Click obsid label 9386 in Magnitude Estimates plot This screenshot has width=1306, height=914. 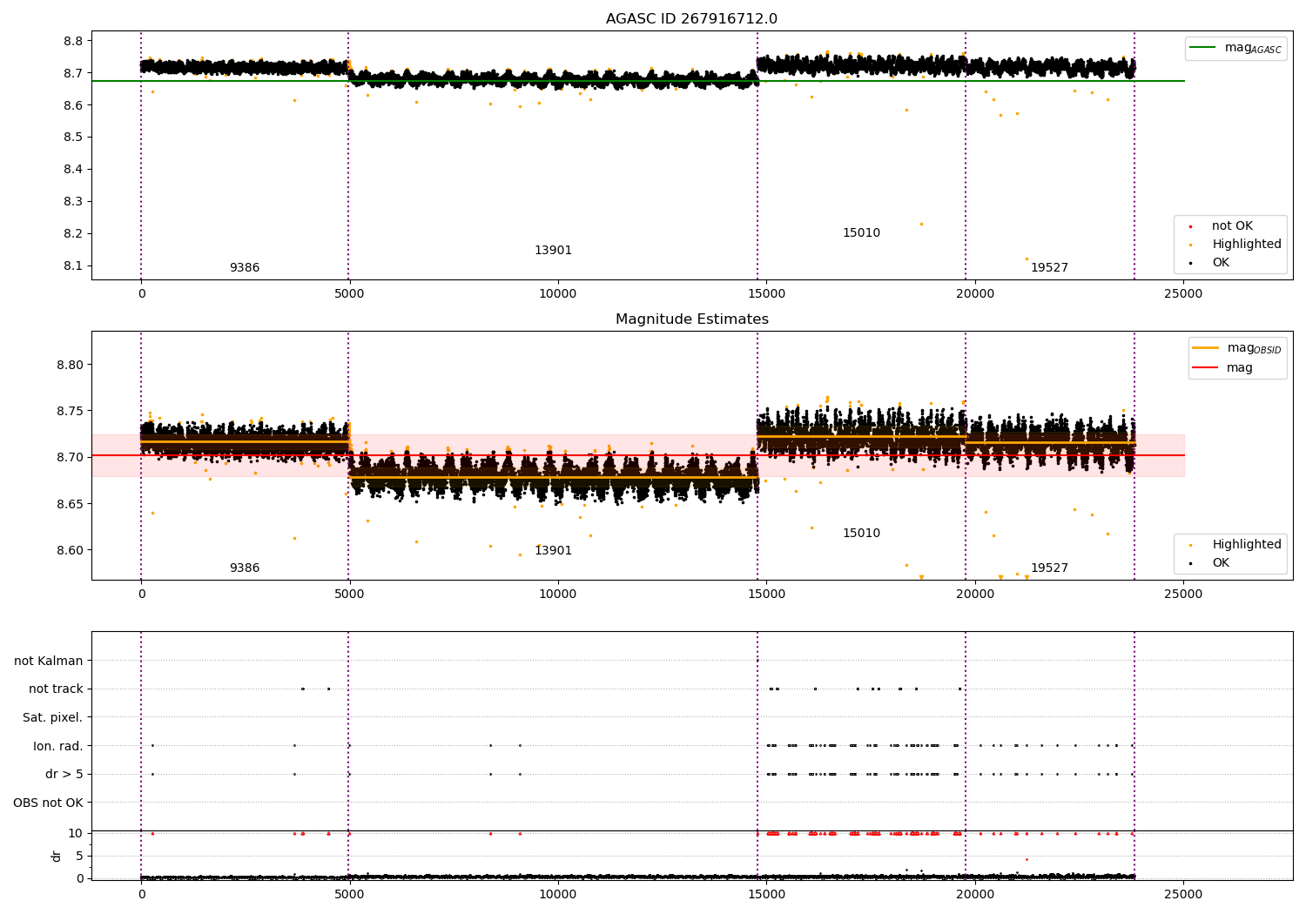[245, 568]
